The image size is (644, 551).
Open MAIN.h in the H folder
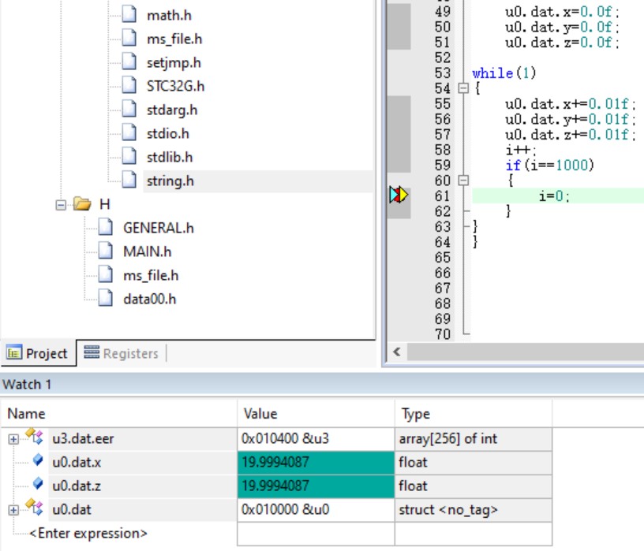coord(147,251)
